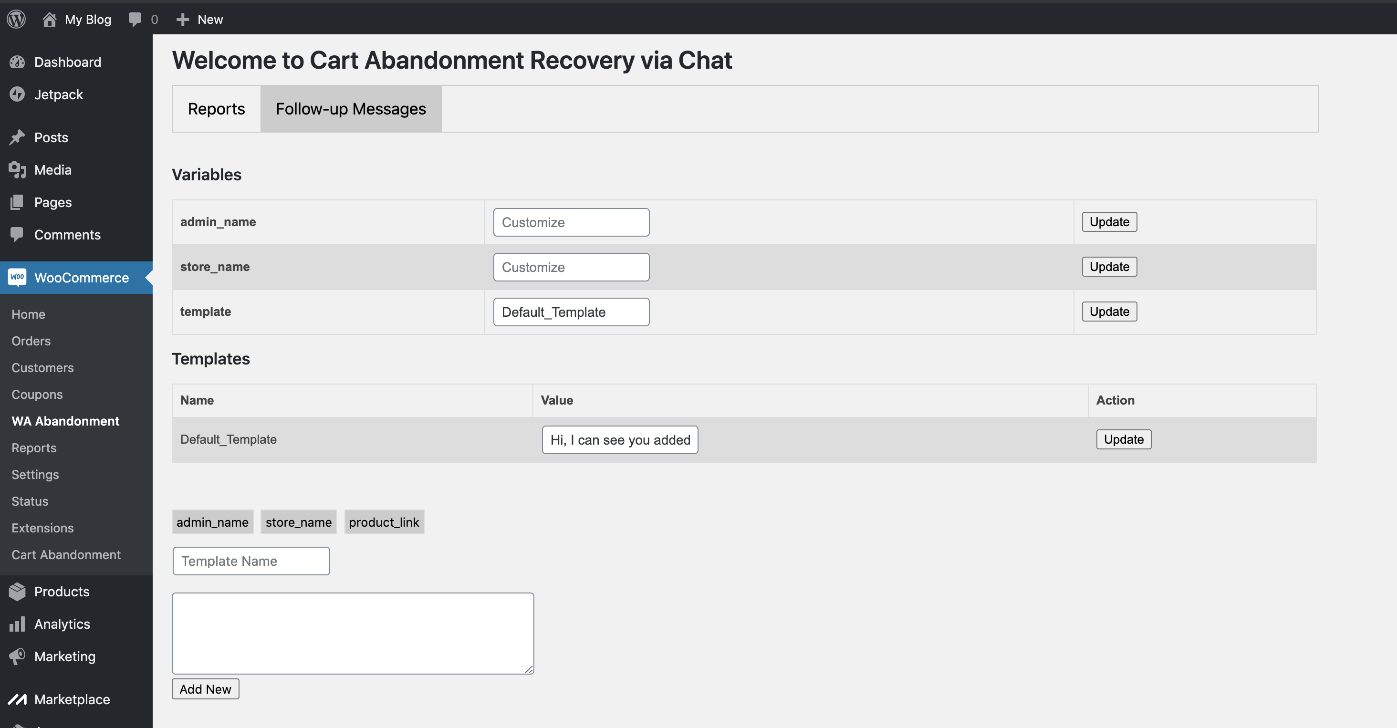Viewport: 1397px width, 728px height.
Task: Open the Media menu
Action: [x=52, y=170]
